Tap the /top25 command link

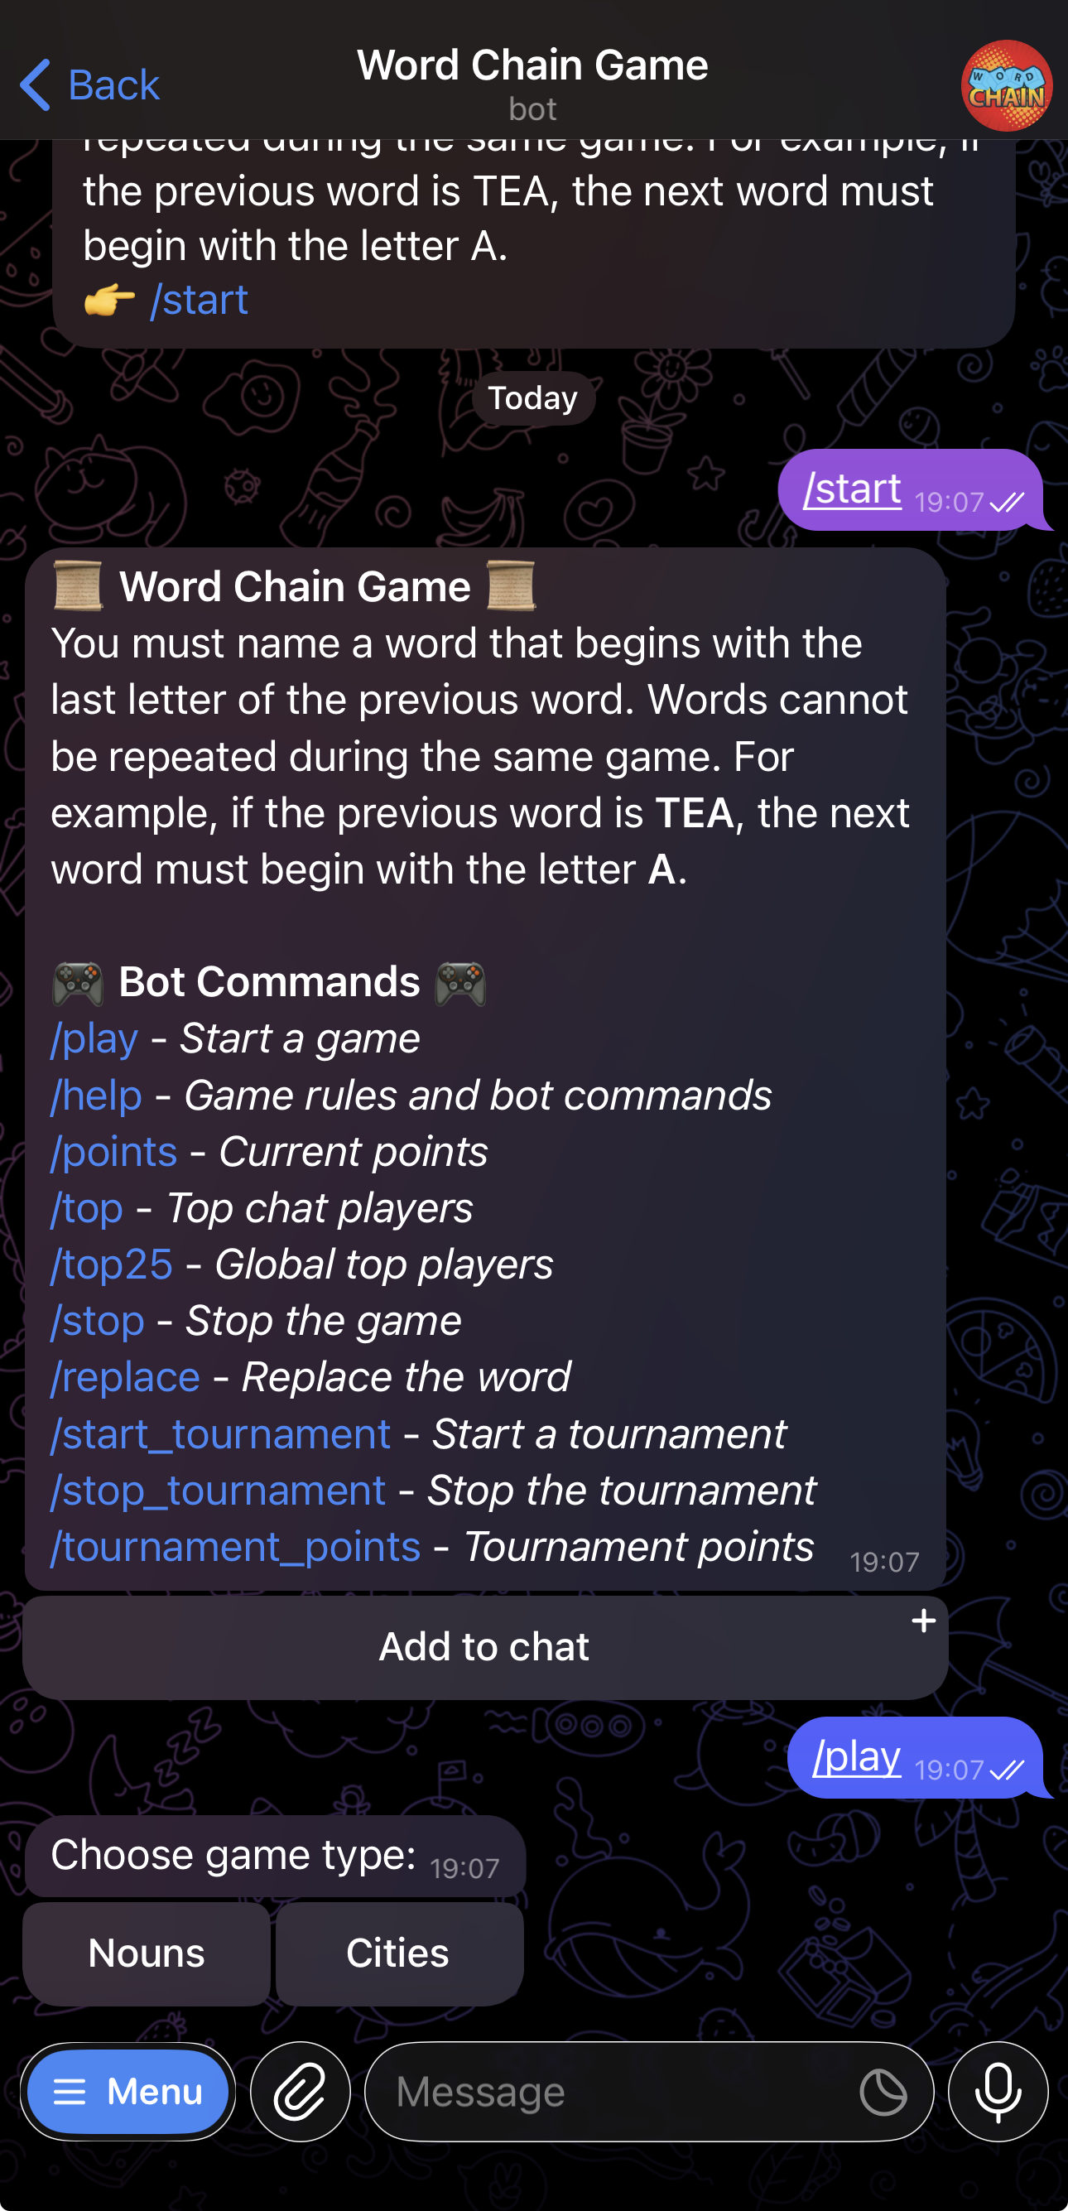coord(112,1264)
